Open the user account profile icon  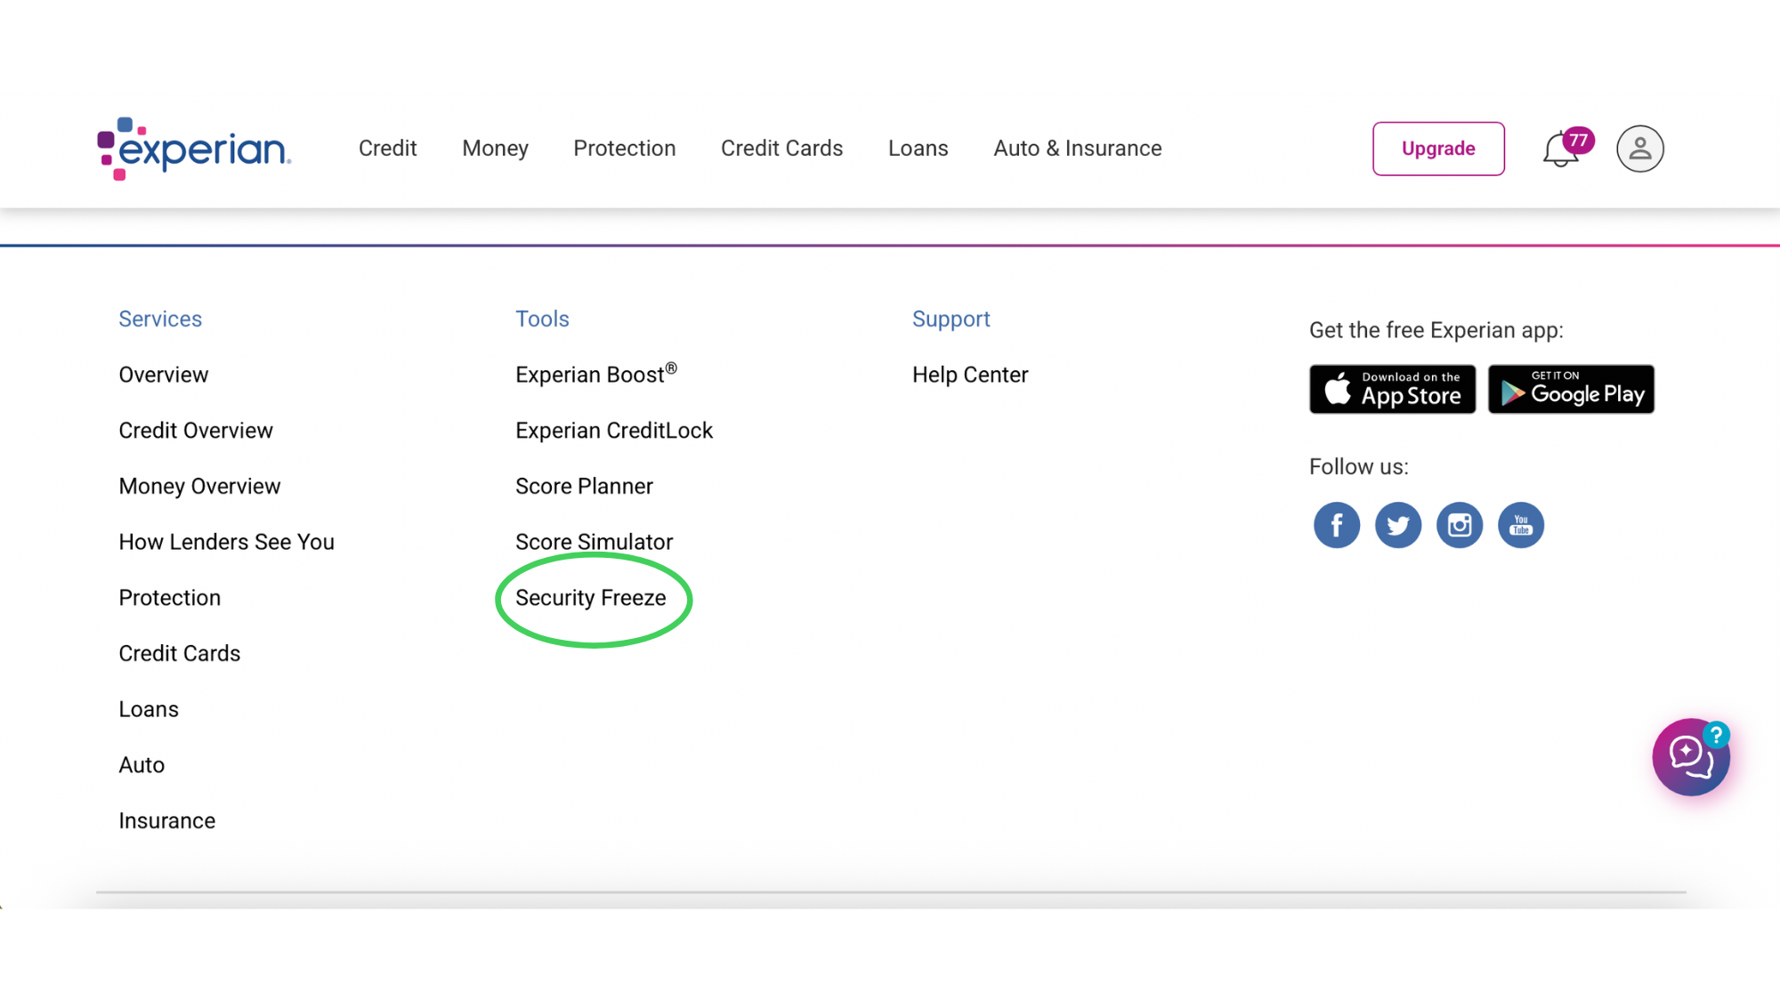click(x=1639, y=149)
